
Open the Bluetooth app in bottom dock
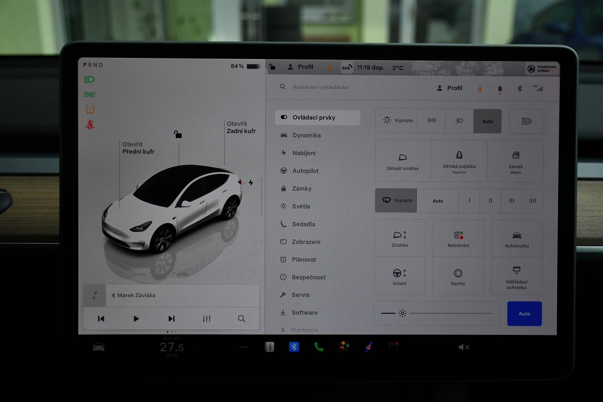tap(294, 347)
